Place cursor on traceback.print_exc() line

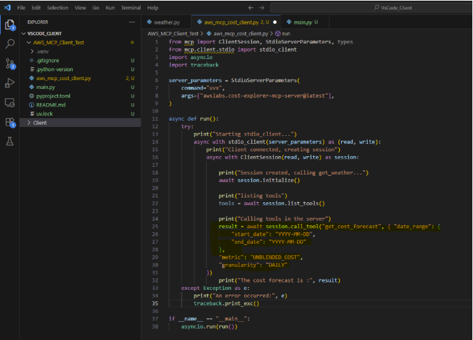coord(226,303)
